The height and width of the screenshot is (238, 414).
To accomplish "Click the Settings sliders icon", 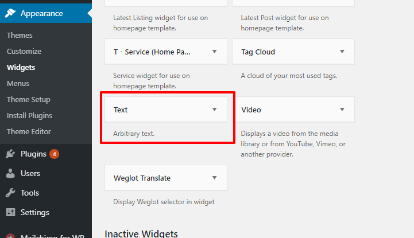I will [x=10, y=212].
